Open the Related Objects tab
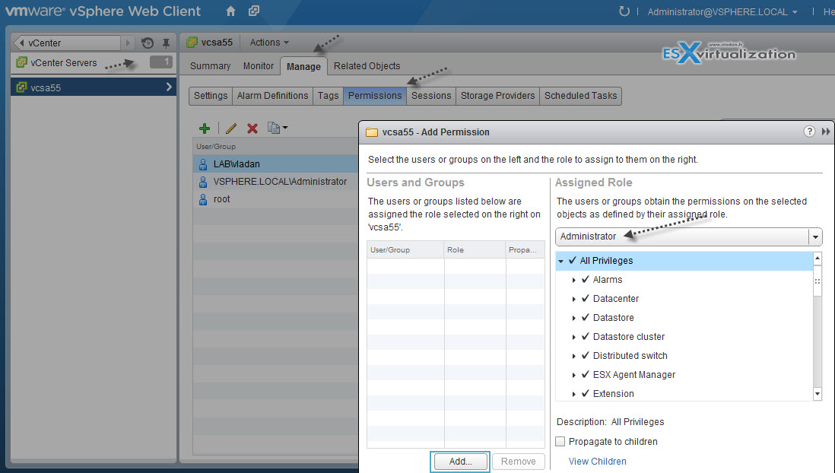The height and width of the screenshot is (473, 835). coord(367,66)
